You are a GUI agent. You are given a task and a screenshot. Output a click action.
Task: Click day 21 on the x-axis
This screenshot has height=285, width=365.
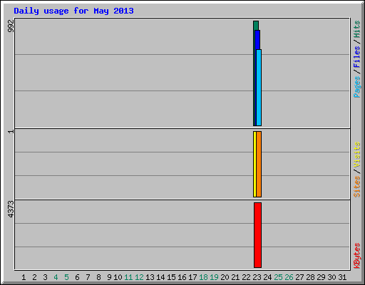tap(235, 277)
